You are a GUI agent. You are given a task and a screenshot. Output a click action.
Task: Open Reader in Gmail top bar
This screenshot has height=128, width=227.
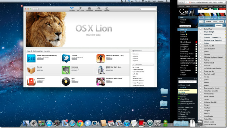tap(211, 6)
